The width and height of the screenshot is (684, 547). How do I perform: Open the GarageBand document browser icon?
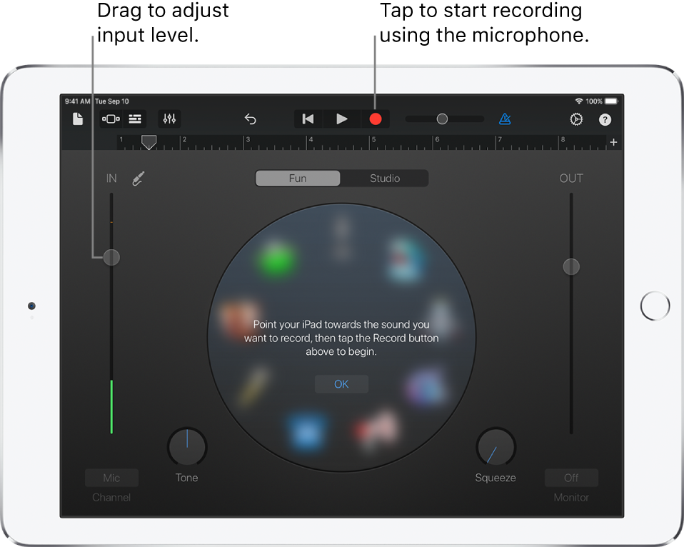coord(77,119)
